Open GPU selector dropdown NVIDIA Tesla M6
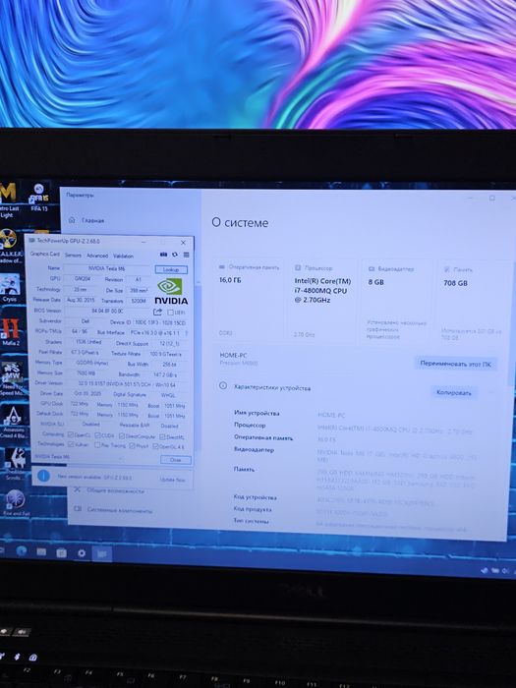Screen dimensions: 516x688 [80, 457]
